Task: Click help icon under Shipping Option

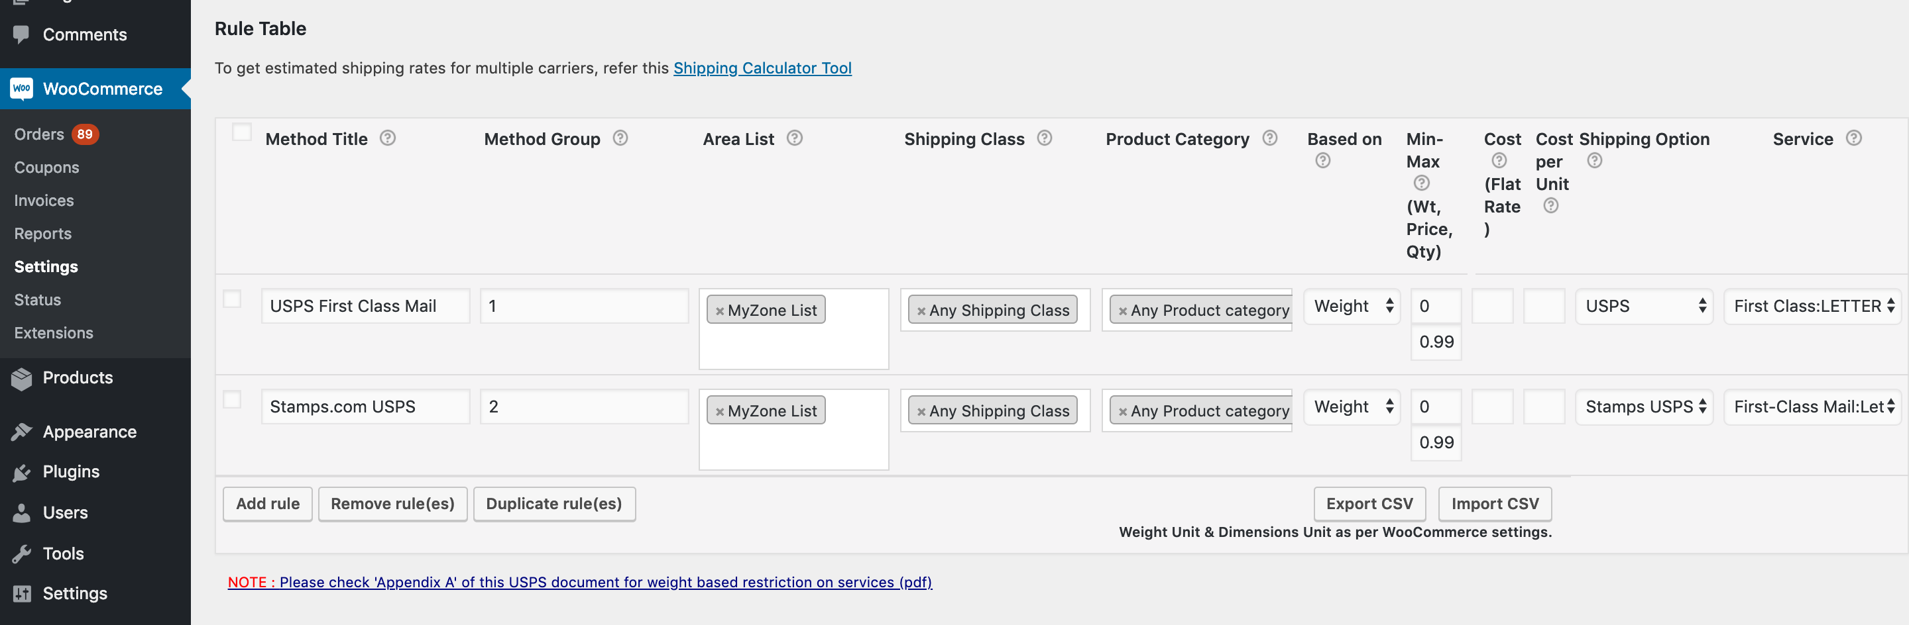Action: 1595,161
